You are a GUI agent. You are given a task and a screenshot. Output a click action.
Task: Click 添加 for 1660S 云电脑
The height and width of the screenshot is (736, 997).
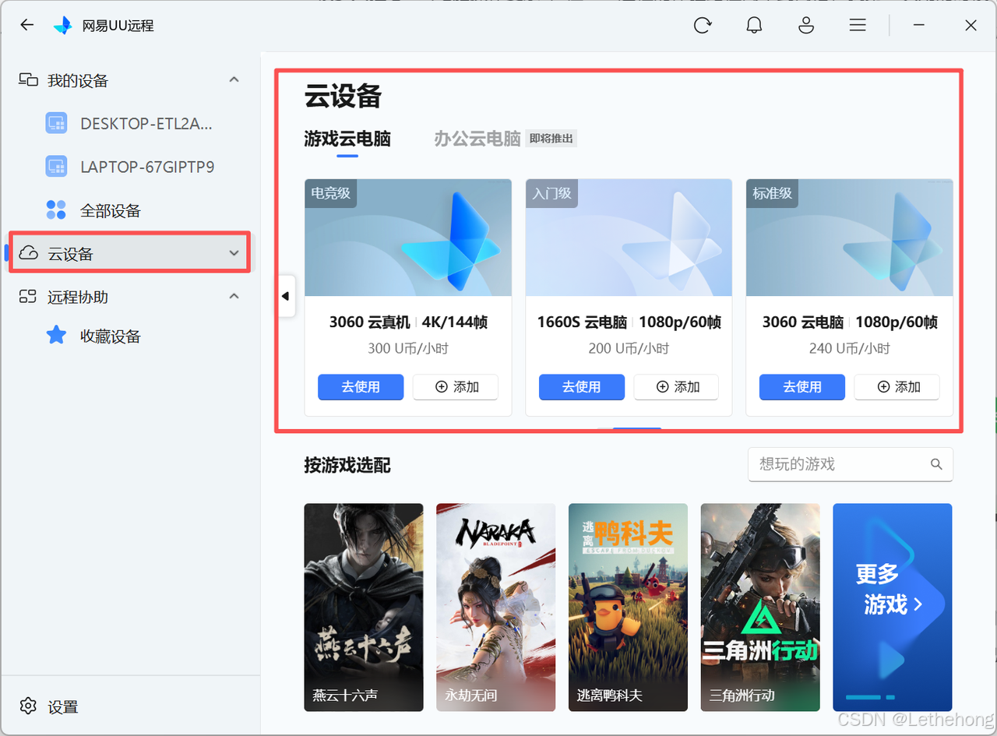[x=676, y=386]
